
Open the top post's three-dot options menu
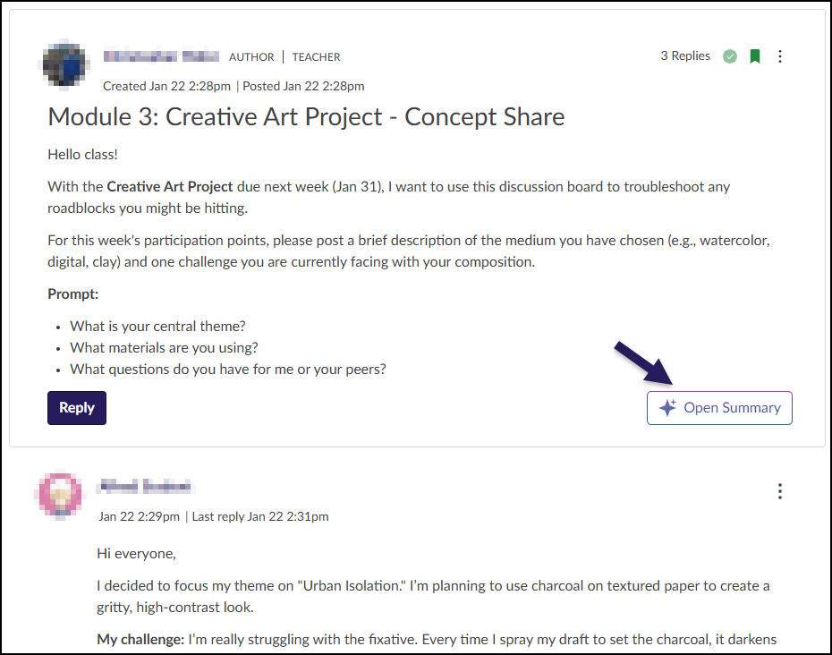780,55
